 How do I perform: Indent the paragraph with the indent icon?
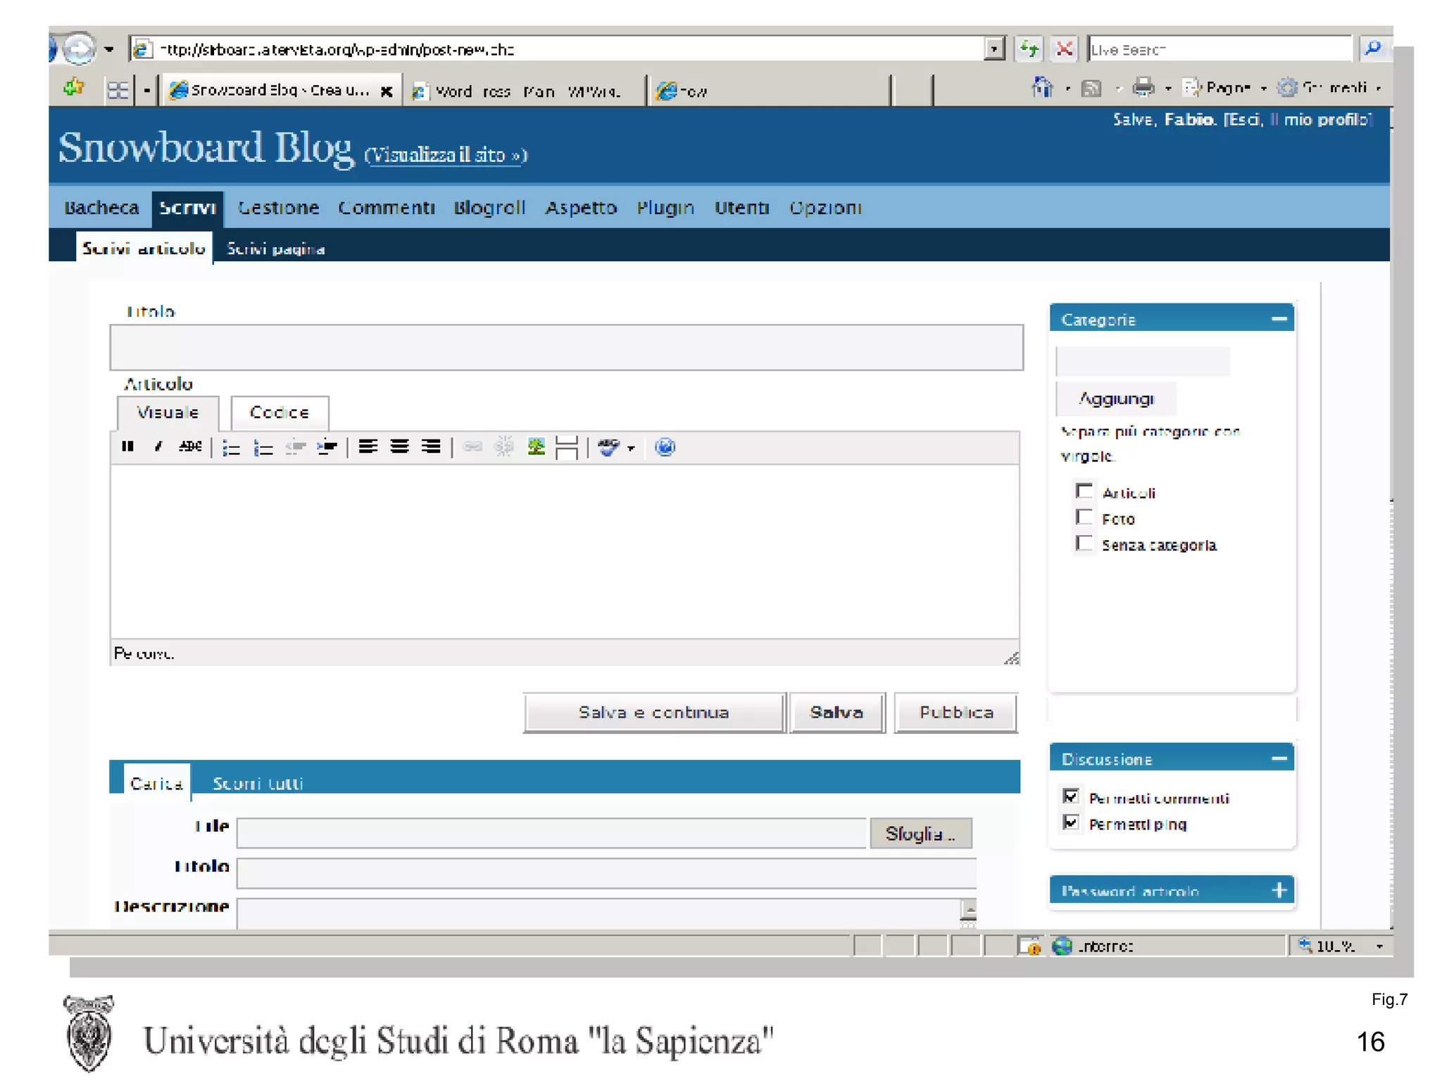327,447
